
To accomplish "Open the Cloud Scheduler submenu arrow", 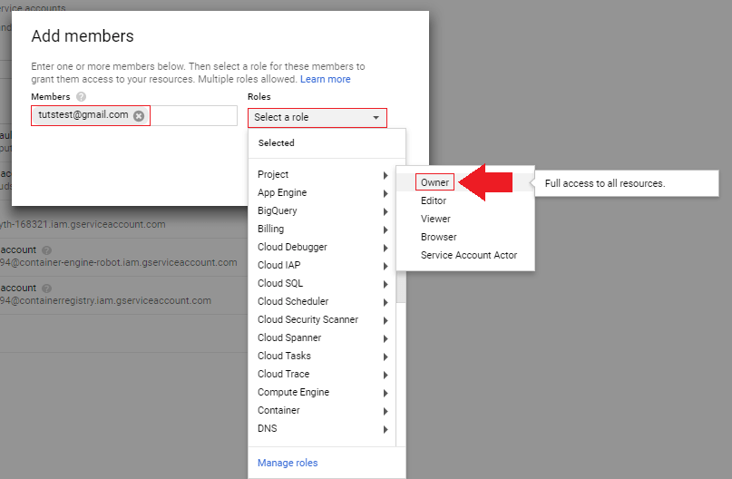I will point(386,302).
